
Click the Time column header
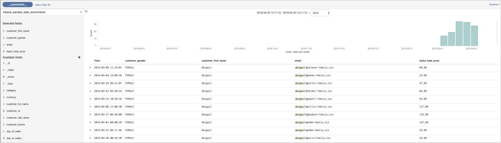97,60
